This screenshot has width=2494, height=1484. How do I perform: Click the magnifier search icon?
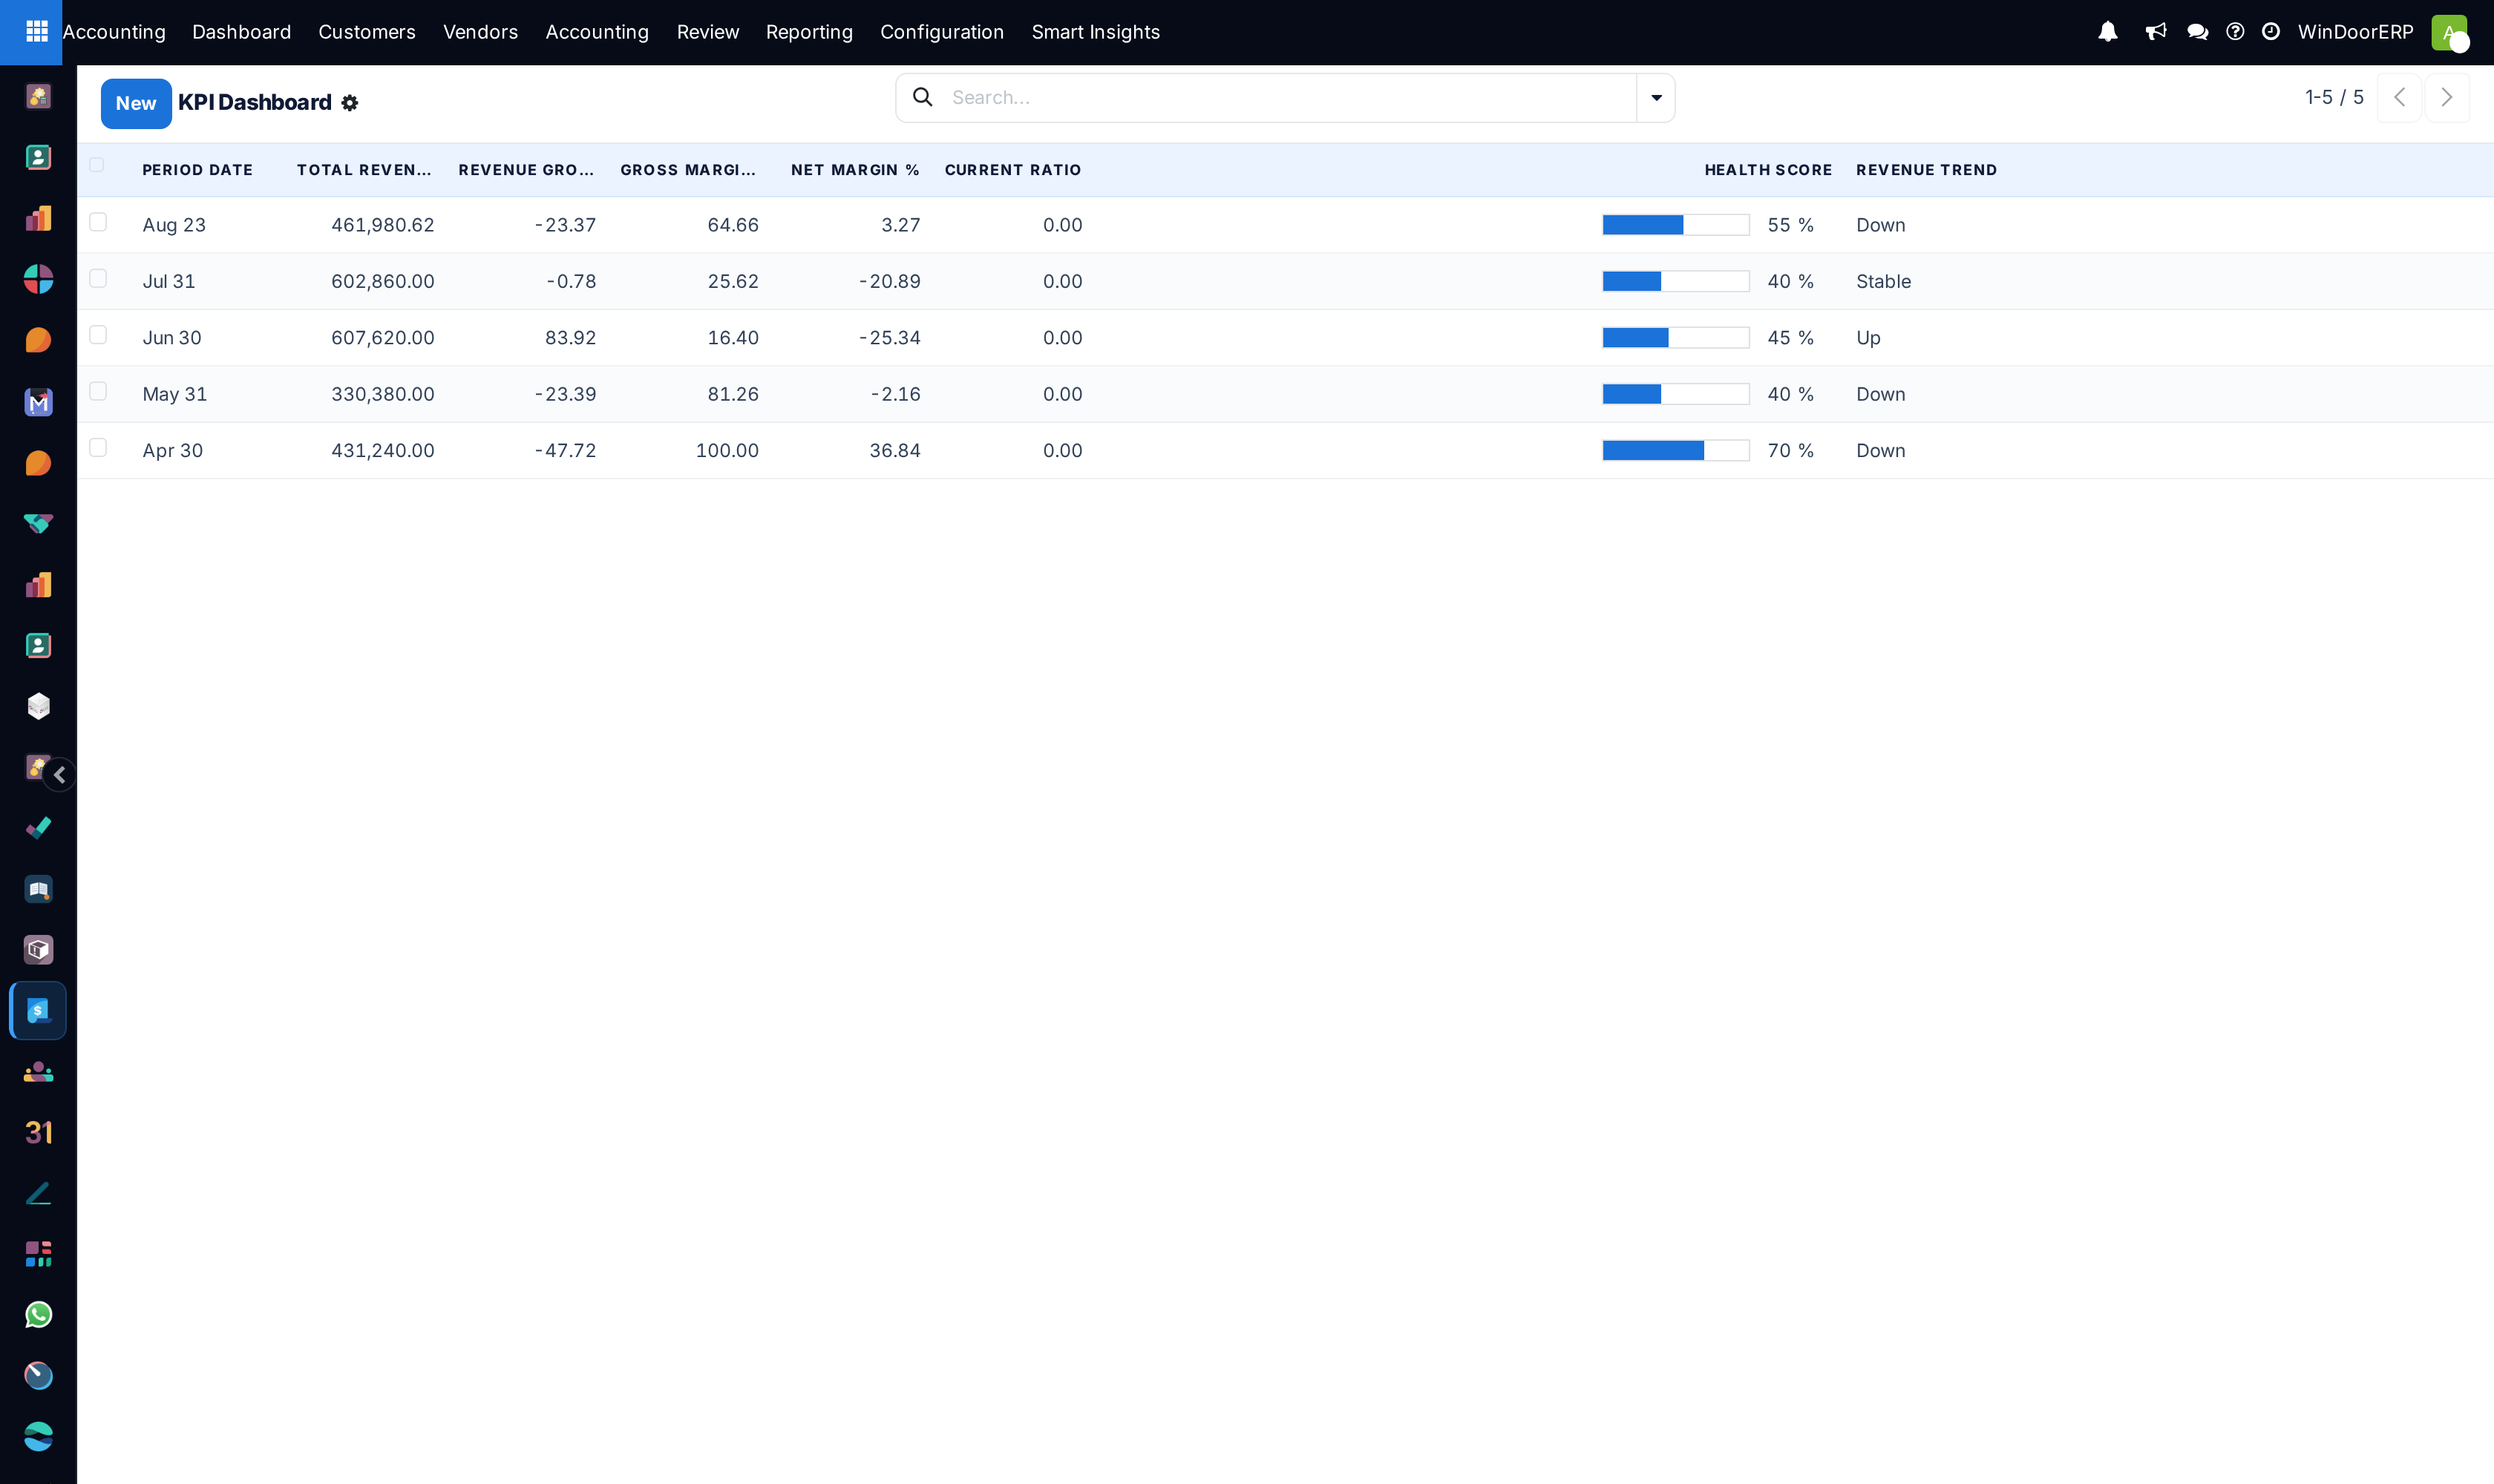(923, 97)
